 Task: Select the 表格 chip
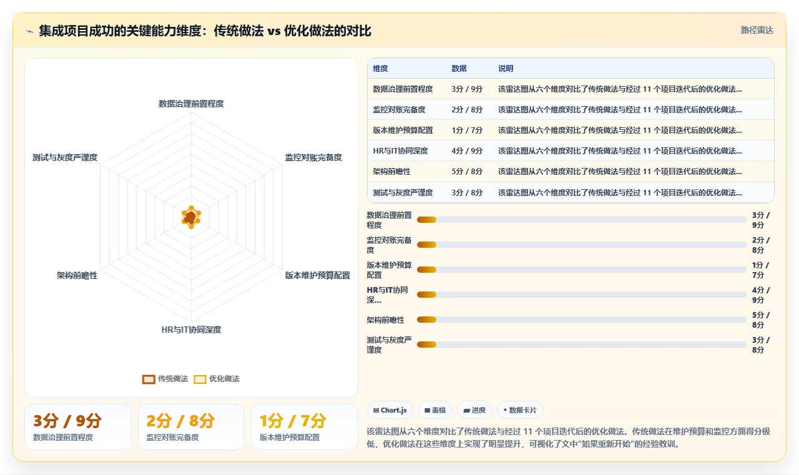[x=435, y=410]
